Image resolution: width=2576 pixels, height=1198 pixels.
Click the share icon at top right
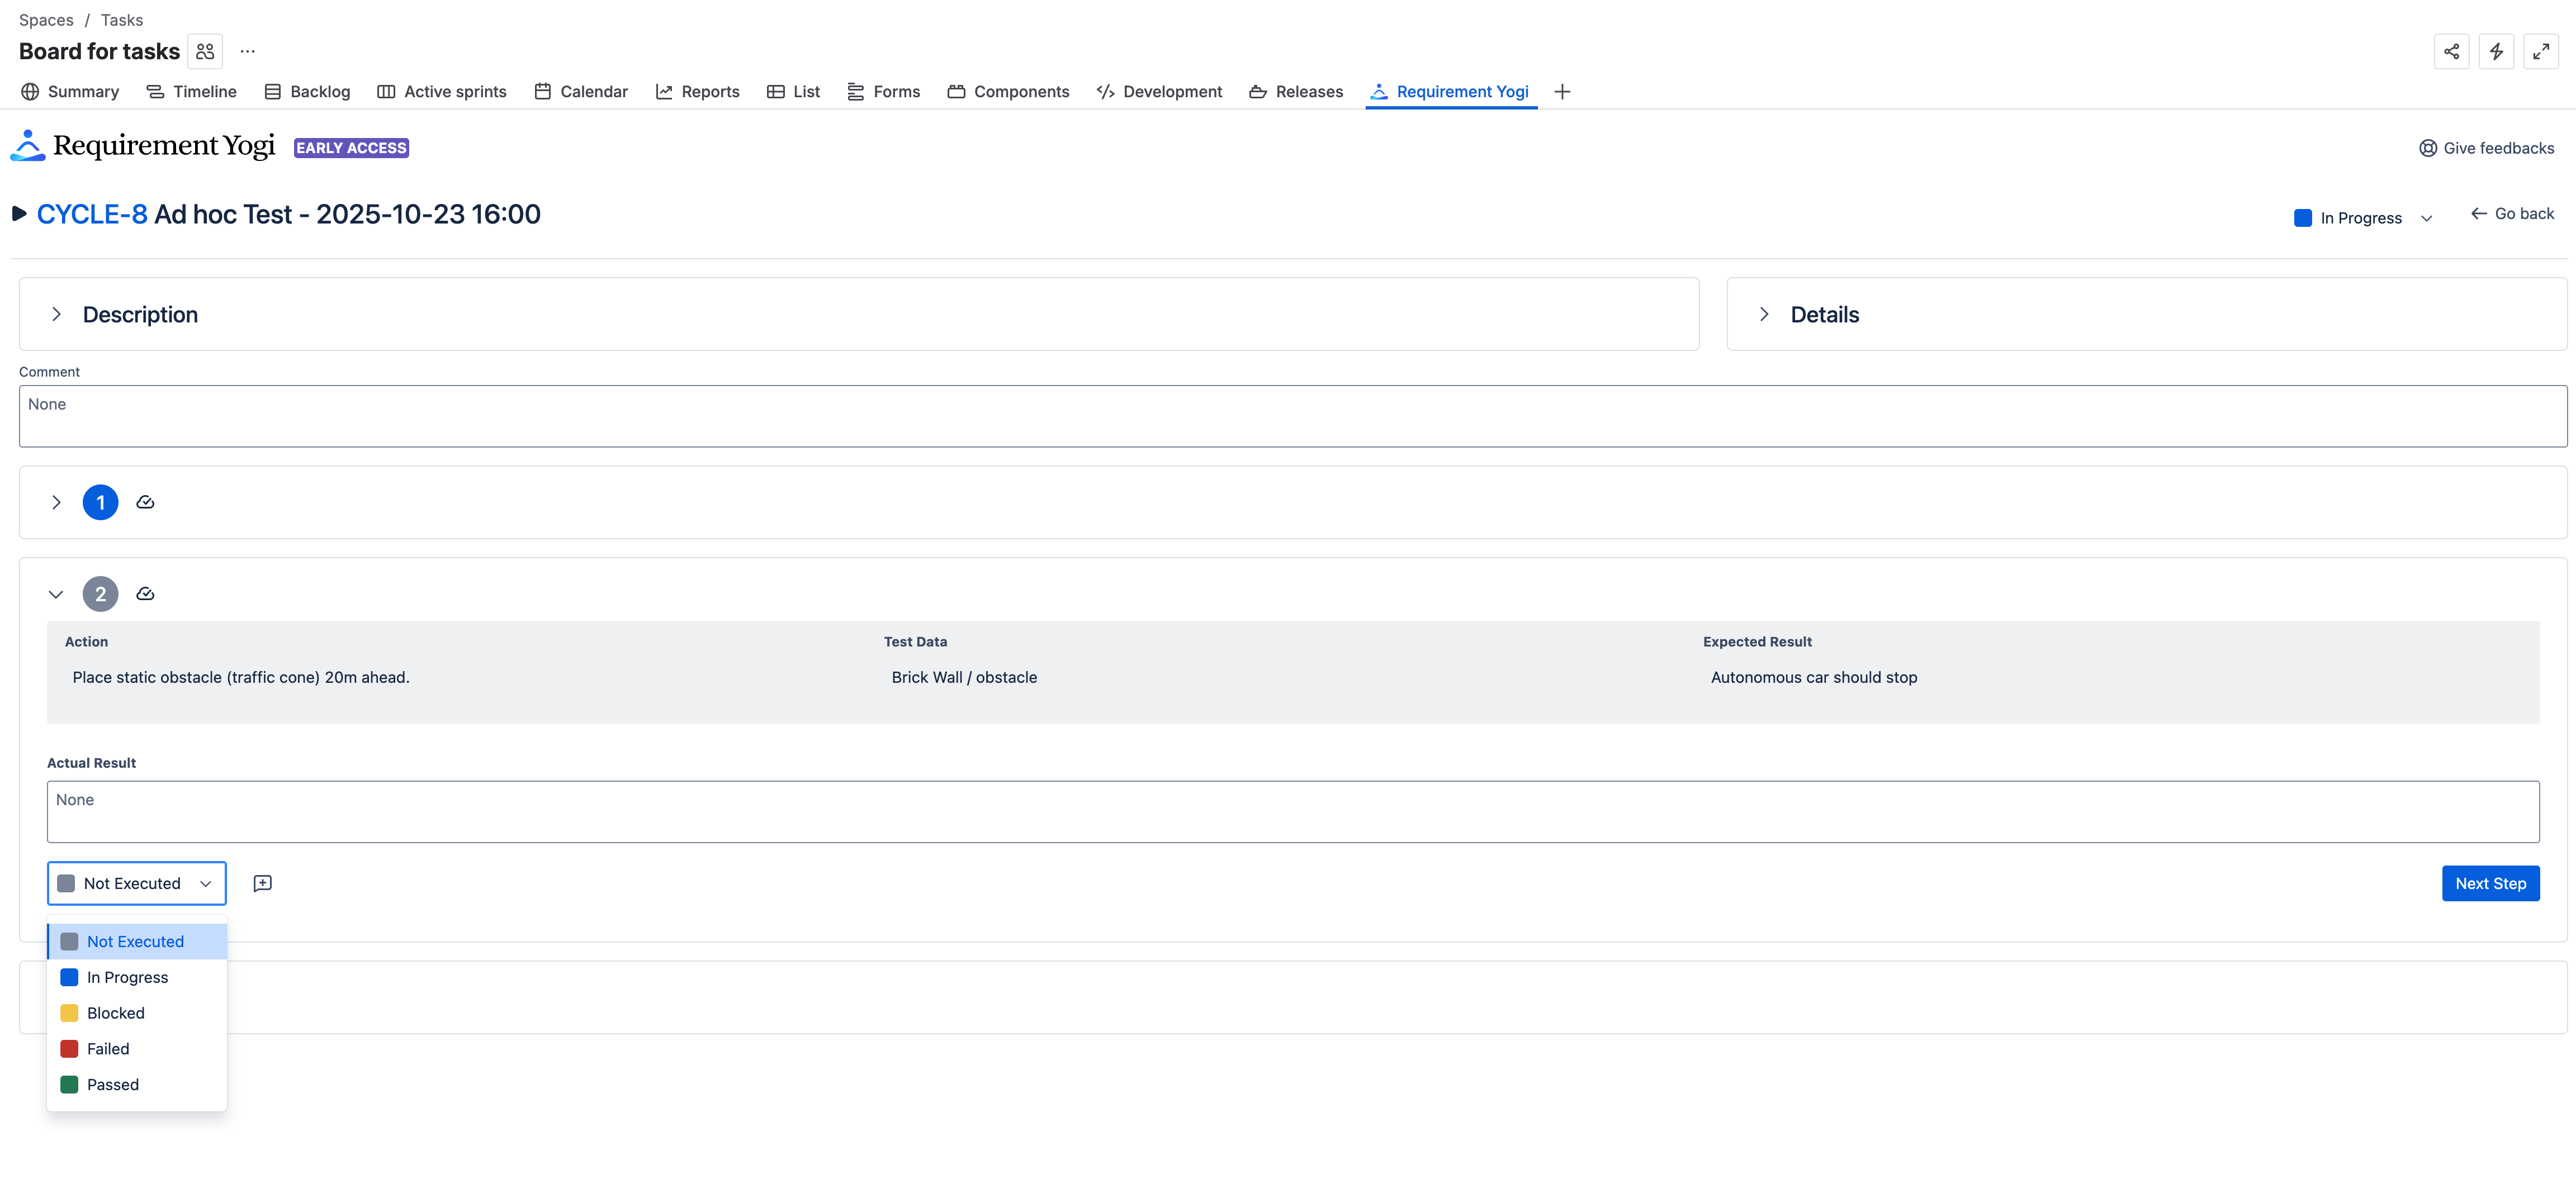(2451, 52)
